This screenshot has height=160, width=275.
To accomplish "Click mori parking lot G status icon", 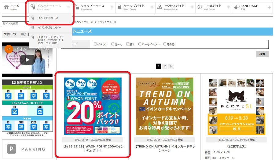I will 34,96.
